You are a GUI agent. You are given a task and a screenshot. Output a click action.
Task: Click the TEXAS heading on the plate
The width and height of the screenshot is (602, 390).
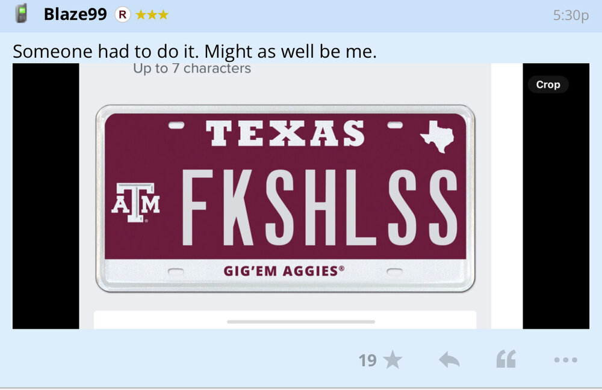285,133
